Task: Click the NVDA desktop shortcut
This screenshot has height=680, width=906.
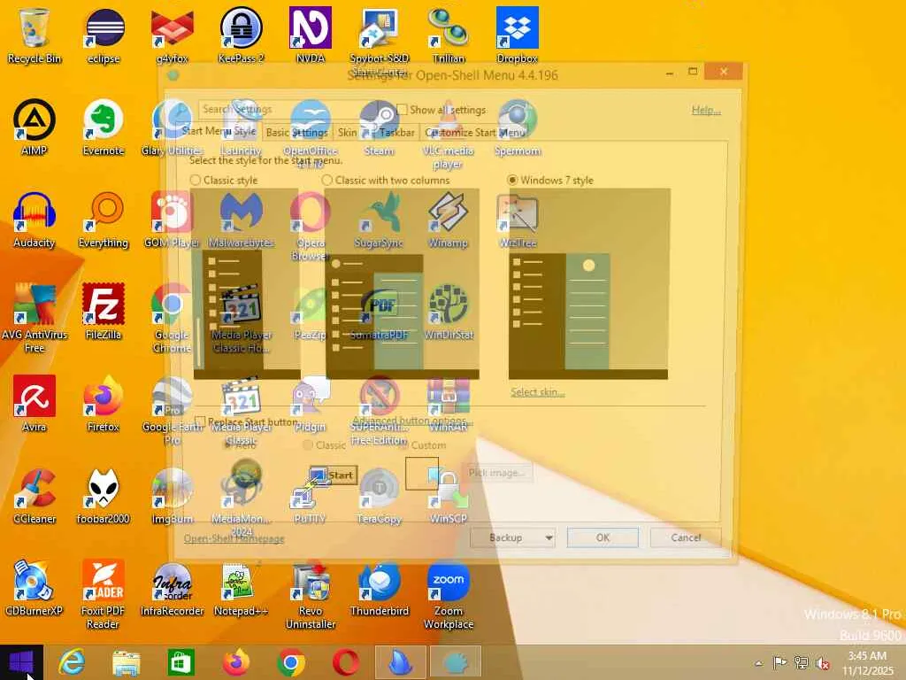Action: coord(311,35)
